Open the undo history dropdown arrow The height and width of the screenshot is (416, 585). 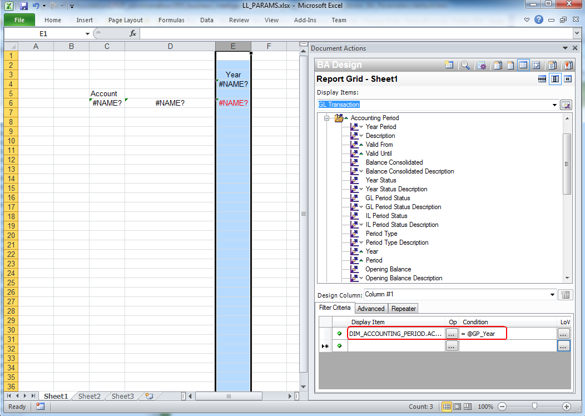pyautogui.click(x=44, y=6)
